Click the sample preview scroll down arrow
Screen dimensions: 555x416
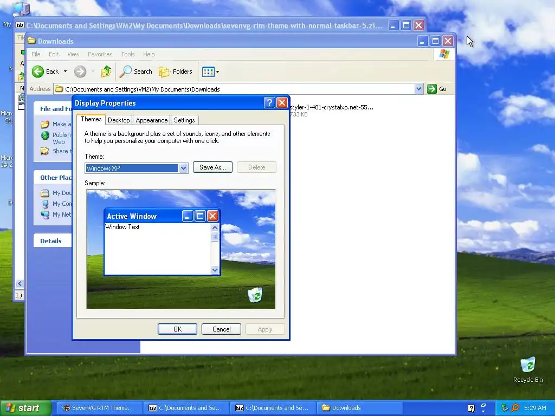(x=215, y=270)
